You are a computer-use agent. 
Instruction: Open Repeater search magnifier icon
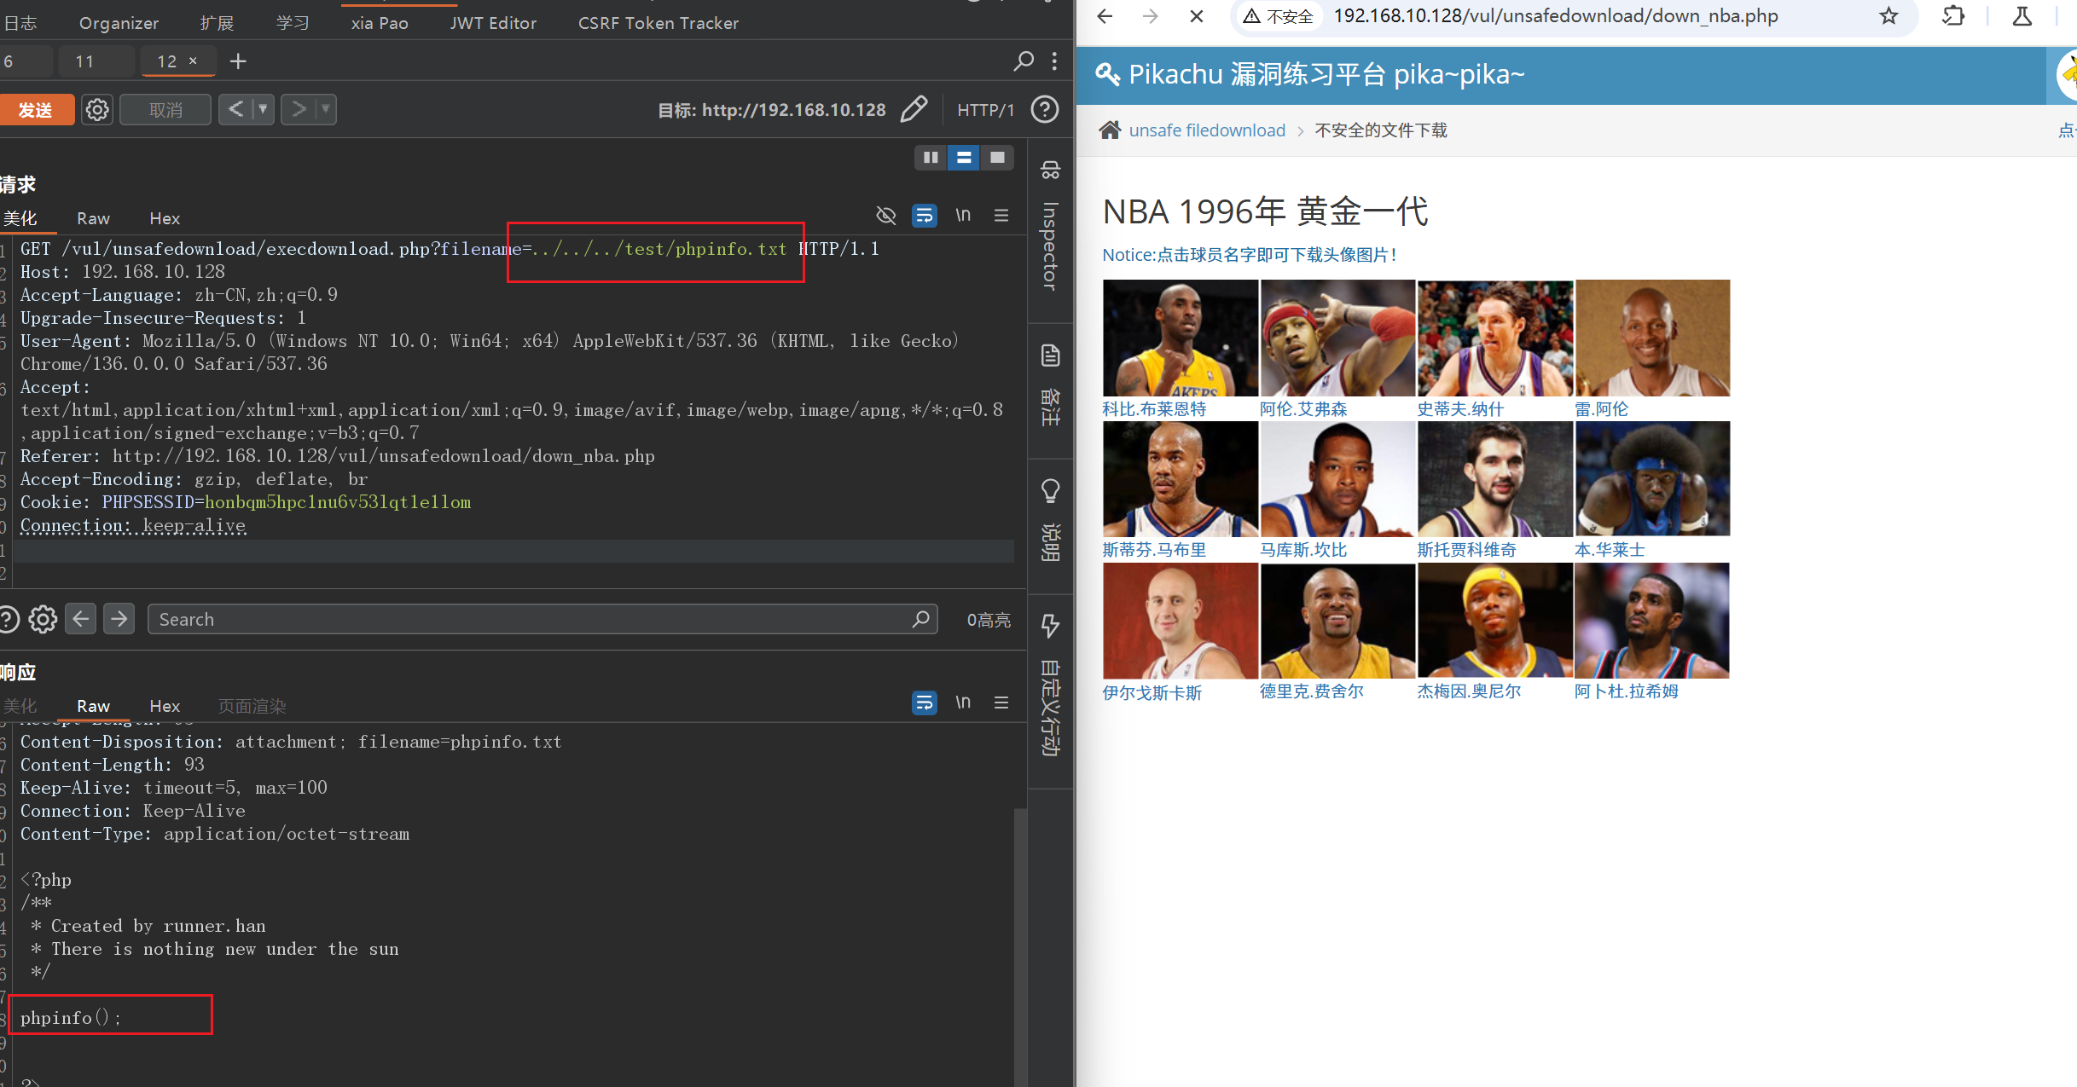[x=1023, y=61]
